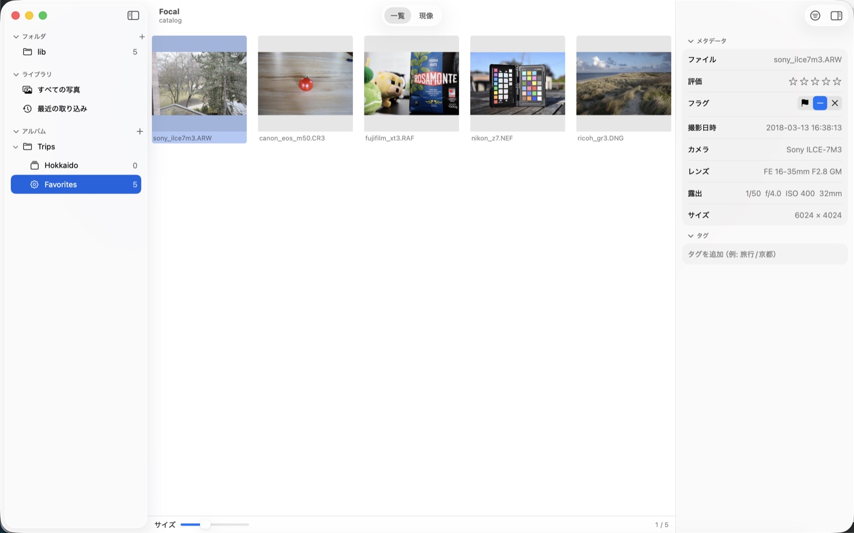Image resolution: width=854 pixels, height=533 pixels.
Task: Mark photo as rejected with X flag
Action: [x=835, y=103]
